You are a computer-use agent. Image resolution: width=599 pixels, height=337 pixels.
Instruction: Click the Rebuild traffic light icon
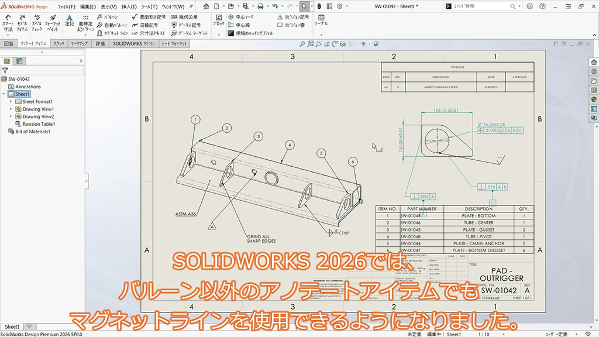[319, 6]
